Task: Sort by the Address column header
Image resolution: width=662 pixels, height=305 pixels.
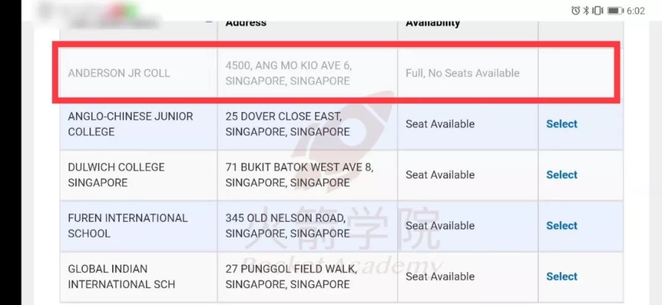Action: tap(246, 23)
